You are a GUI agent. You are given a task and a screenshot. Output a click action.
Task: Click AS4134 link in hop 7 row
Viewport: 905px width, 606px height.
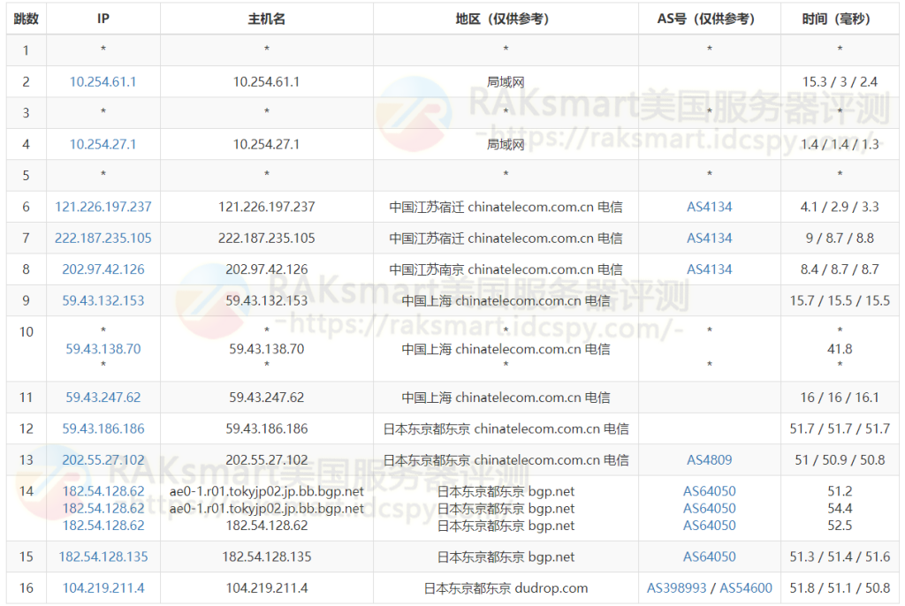709,238
